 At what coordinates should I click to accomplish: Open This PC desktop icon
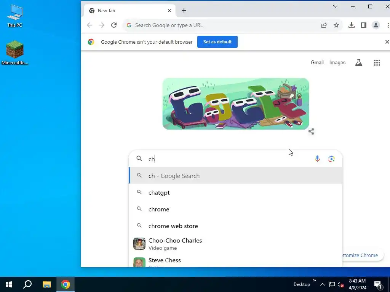tap(15, 16)
